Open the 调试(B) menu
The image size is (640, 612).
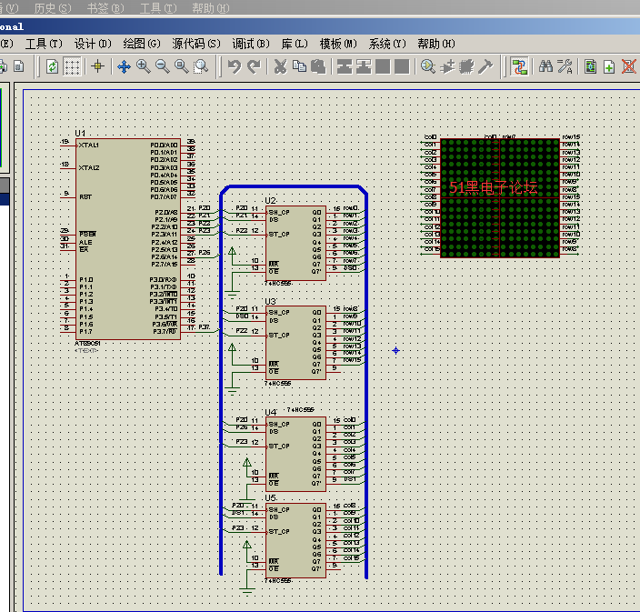pyautogui.click(x=251, y=44)
